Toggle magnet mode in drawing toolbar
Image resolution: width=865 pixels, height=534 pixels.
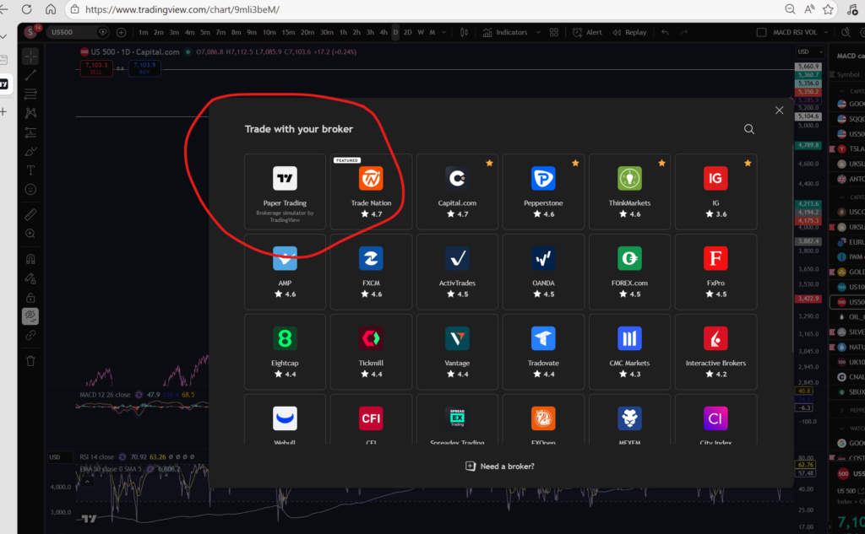[x=30, y=259]
